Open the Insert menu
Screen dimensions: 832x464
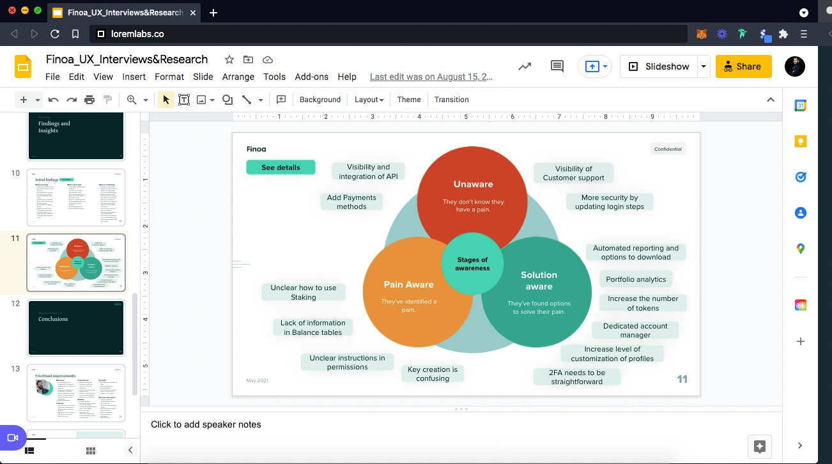click(x=134, y=77)
